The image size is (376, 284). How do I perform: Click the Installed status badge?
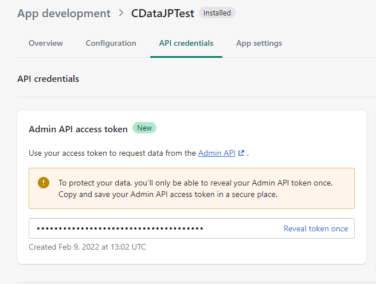pos(217,13)
